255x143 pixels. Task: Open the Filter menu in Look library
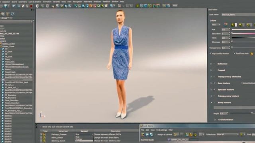tap(171, 130)
